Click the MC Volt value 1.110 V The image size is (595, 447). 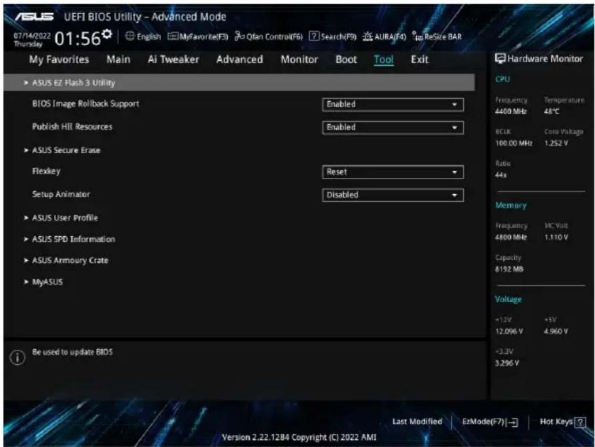point(556,237)
